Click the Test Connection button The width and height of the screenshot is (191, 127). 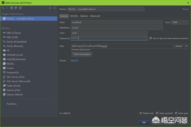(82, 54)
